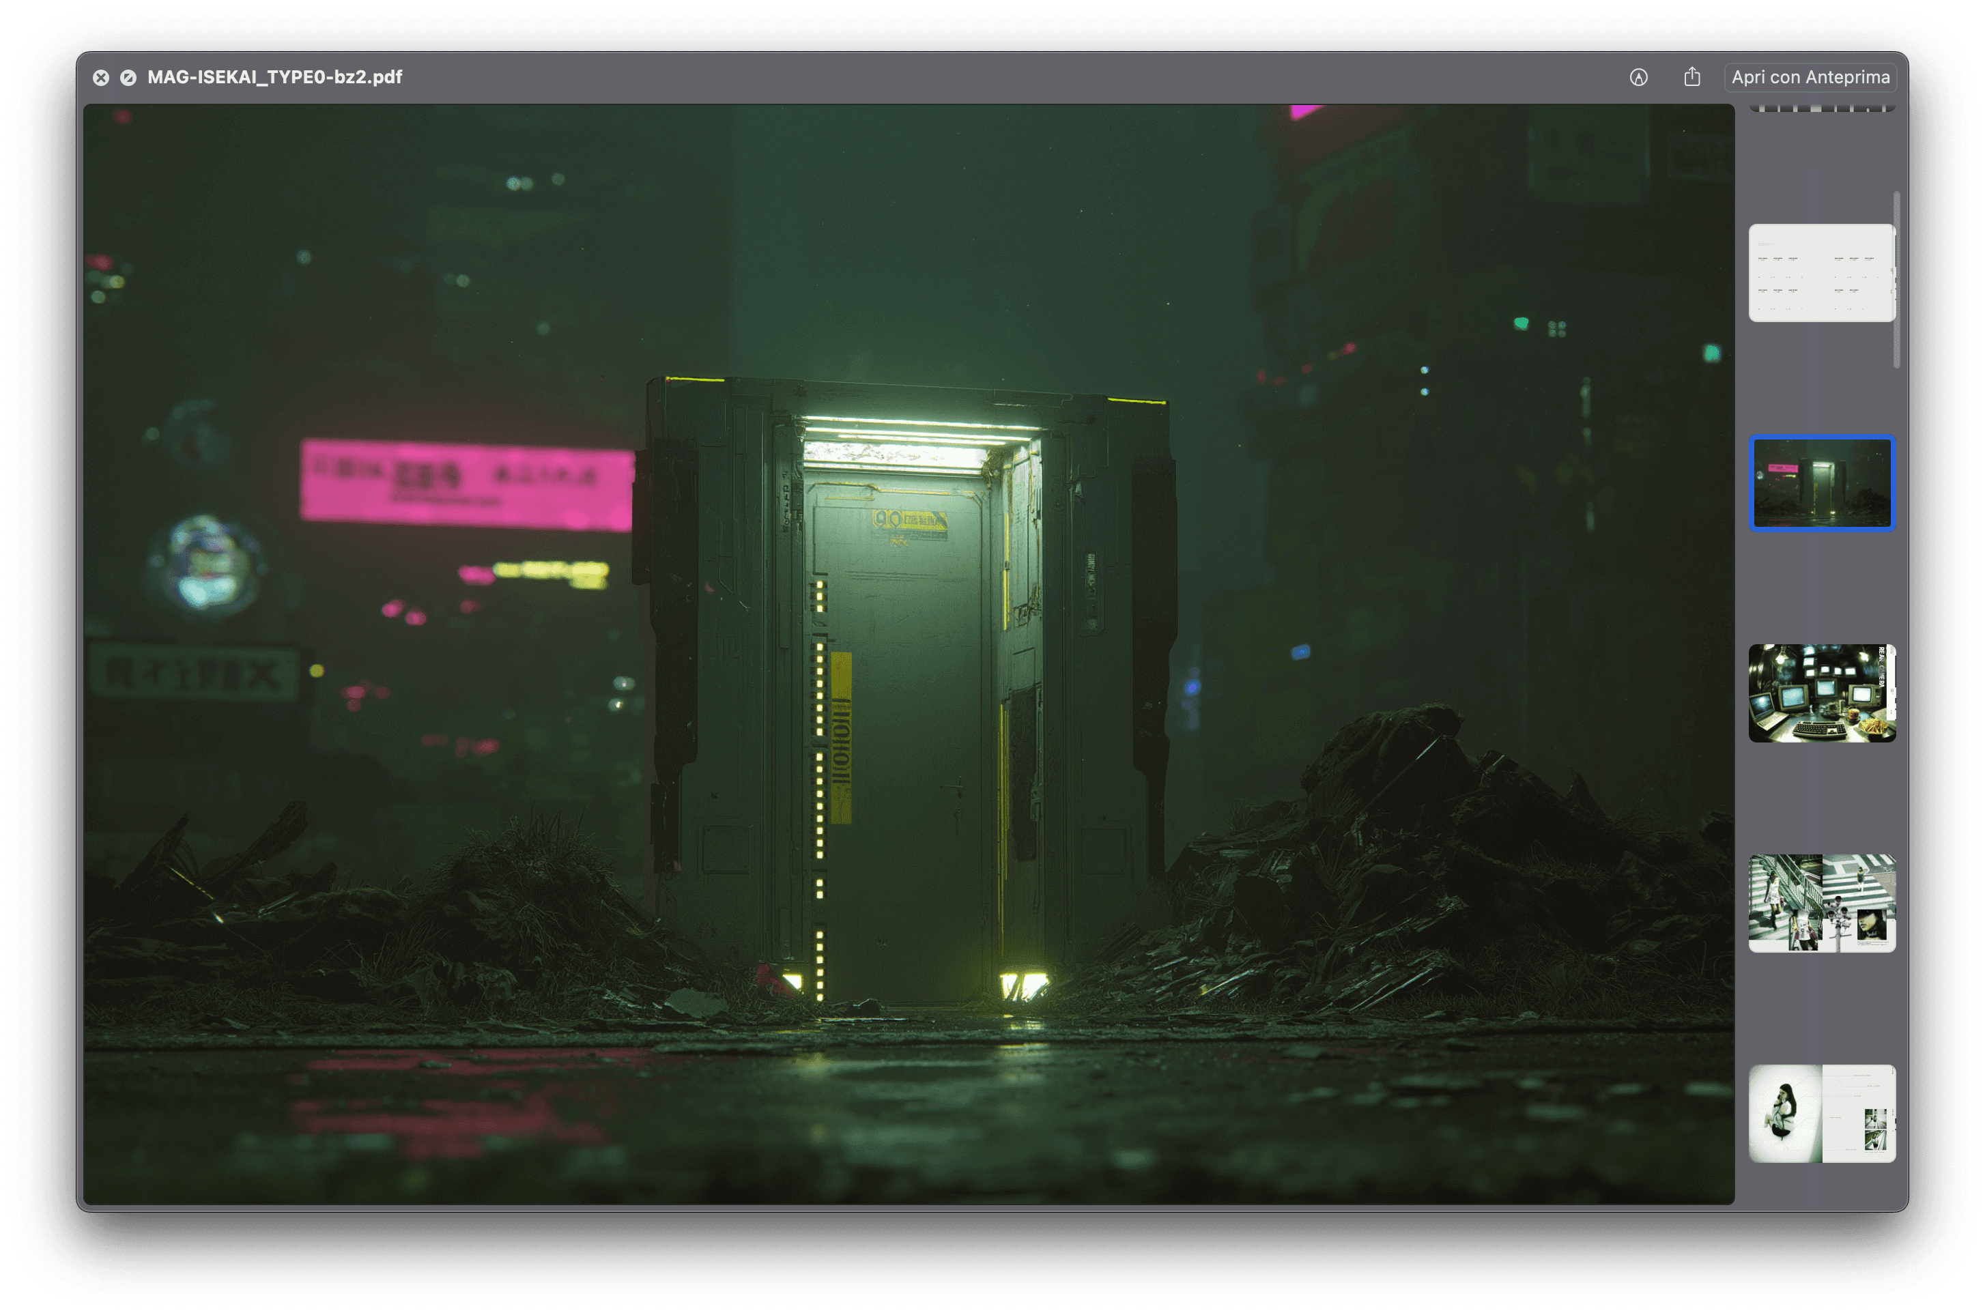Enter full screen with the diagonal-arrow button
The image size is (1985, 1313).
(x=128, y=77)
